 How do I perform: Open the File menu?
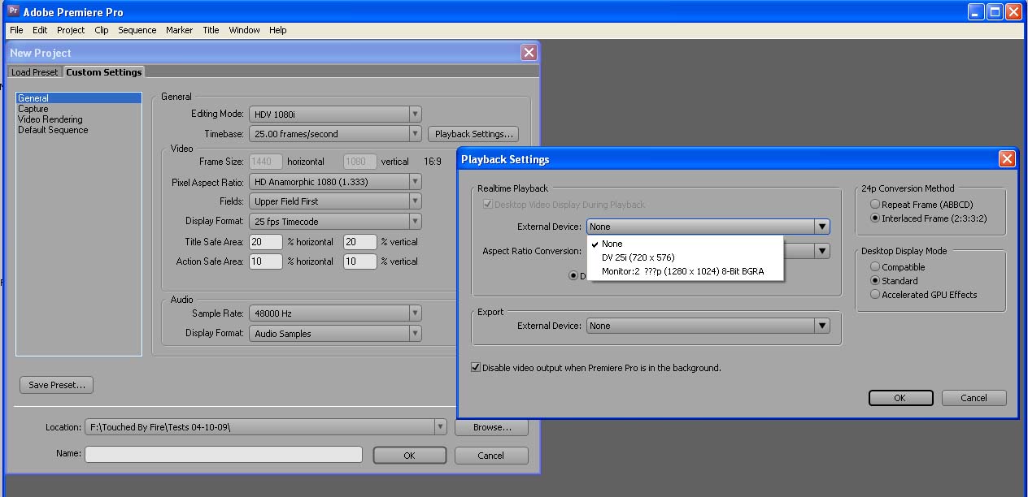(x=16, y=30)
